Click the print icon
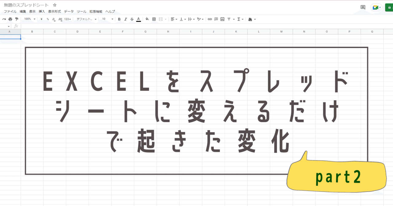The width and height of the screenshot is (393, 206). coord(10,19)
